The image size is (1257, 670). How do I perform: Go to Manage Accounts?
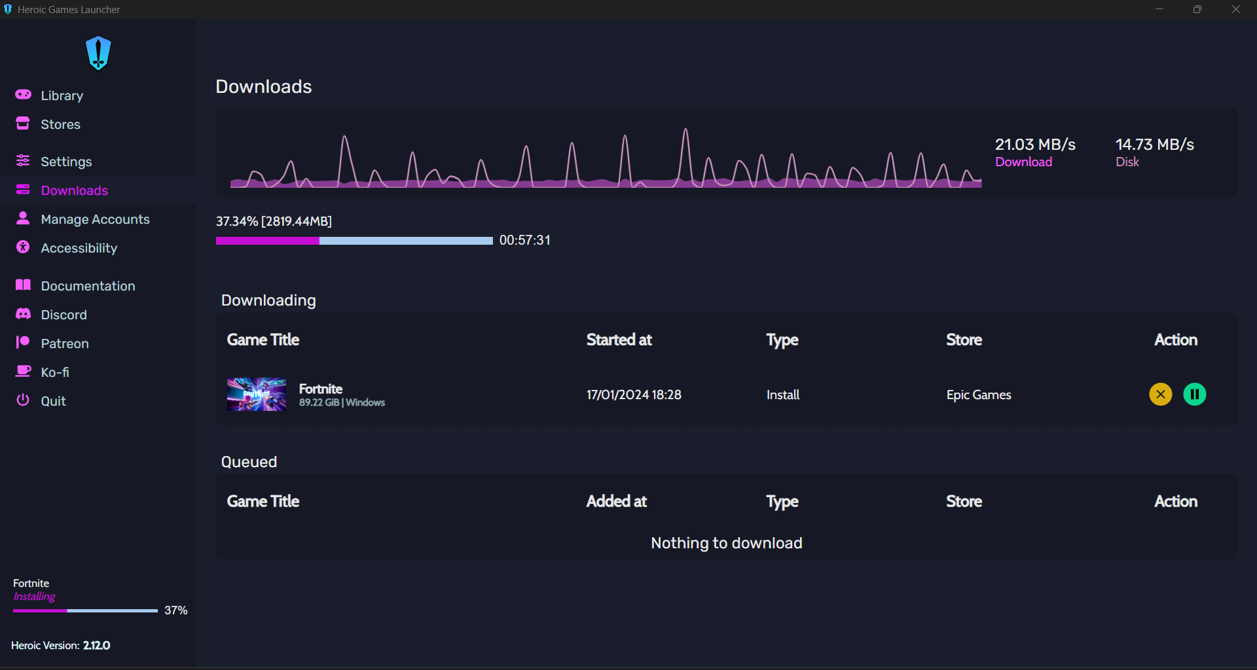tap(95, 219)
